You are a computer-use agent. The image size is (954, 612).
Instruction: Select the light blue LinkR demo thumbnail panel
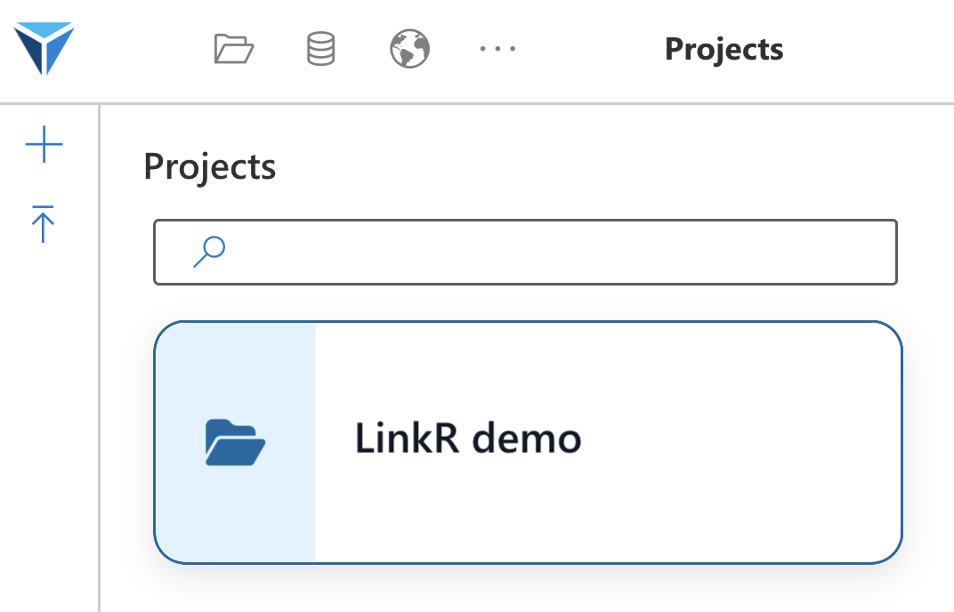[236, 442]
